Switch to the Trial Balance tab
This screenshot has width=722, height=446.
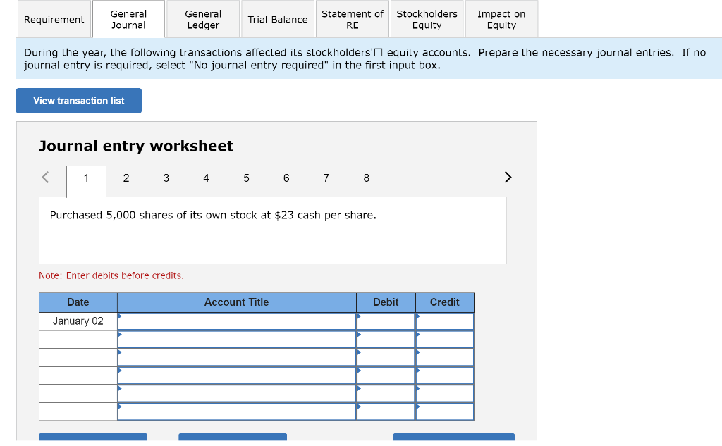[278, 19]
